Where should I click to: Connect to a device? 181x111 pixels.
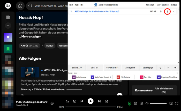(141, 103)
